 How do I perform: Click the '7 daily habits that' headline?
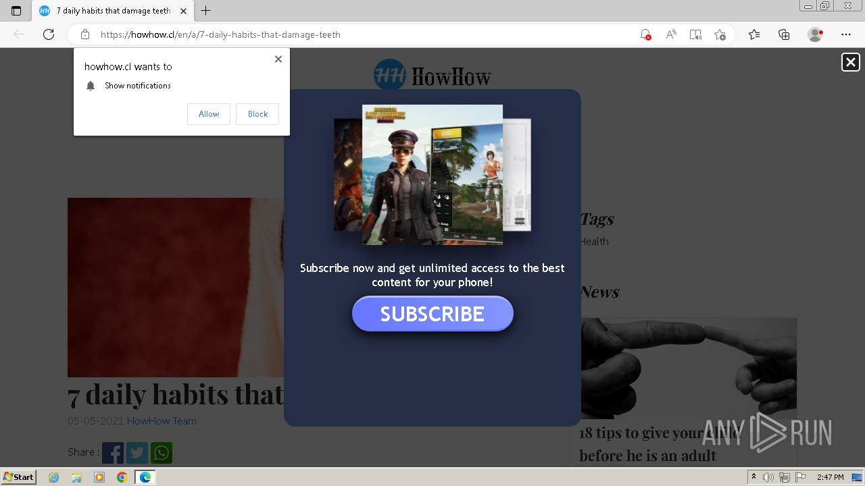[x=176, y=395]
